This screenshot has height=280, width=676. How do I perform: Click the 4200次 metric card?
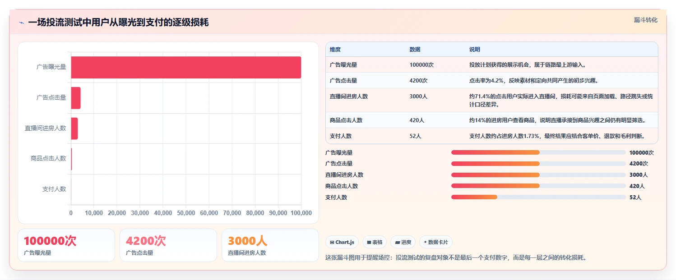tap(168, 245)
